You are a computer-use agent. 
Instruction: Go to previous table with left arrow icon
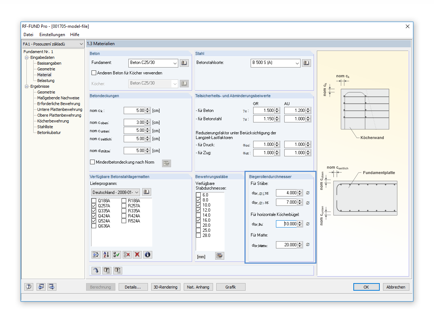[x=41, y=287]
